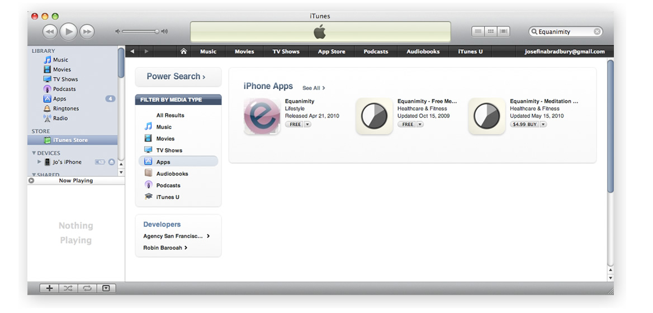The image size is (653, 313).
Task: Open dropdown beside Equanimity - Free Me... FREE button
Action: click(x=420, y=125)
